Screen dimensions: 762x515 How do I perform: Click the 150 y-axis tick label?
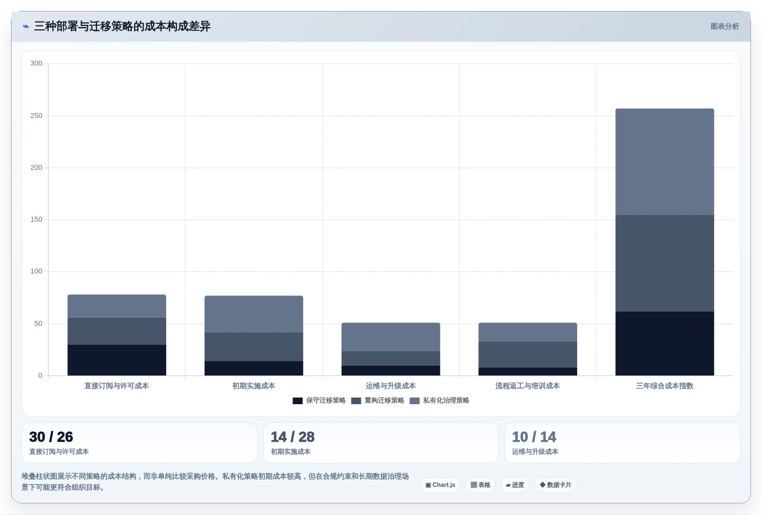coord(36,219)
